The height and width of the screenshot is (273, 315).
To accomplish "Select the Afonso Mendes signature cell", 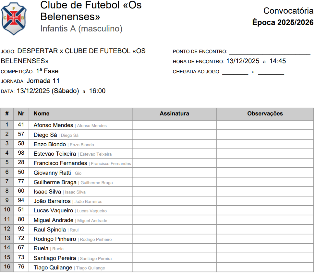I will click(174, 125).
